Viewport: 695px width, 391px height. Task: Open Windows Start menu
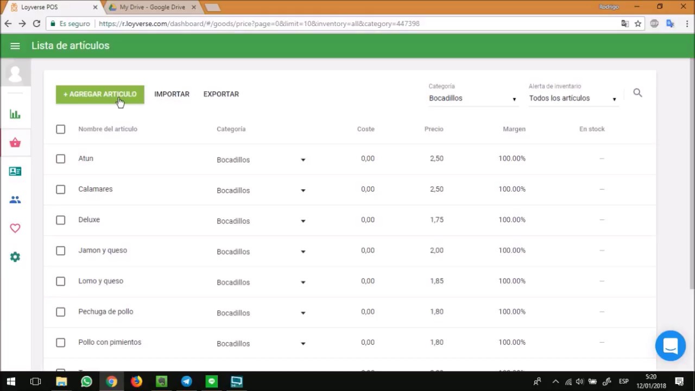click(11, 381)
